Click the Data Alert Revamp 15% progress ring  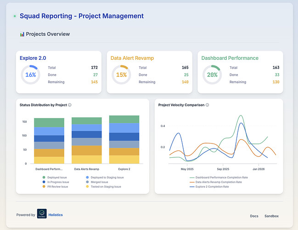click(x=121, y=75)
